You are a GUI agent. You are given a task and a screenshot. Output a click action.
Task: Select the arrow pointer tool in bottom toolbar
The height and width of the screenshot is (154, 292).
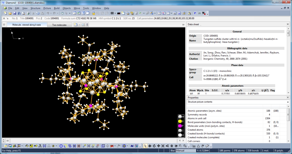[x=145, y=146]
